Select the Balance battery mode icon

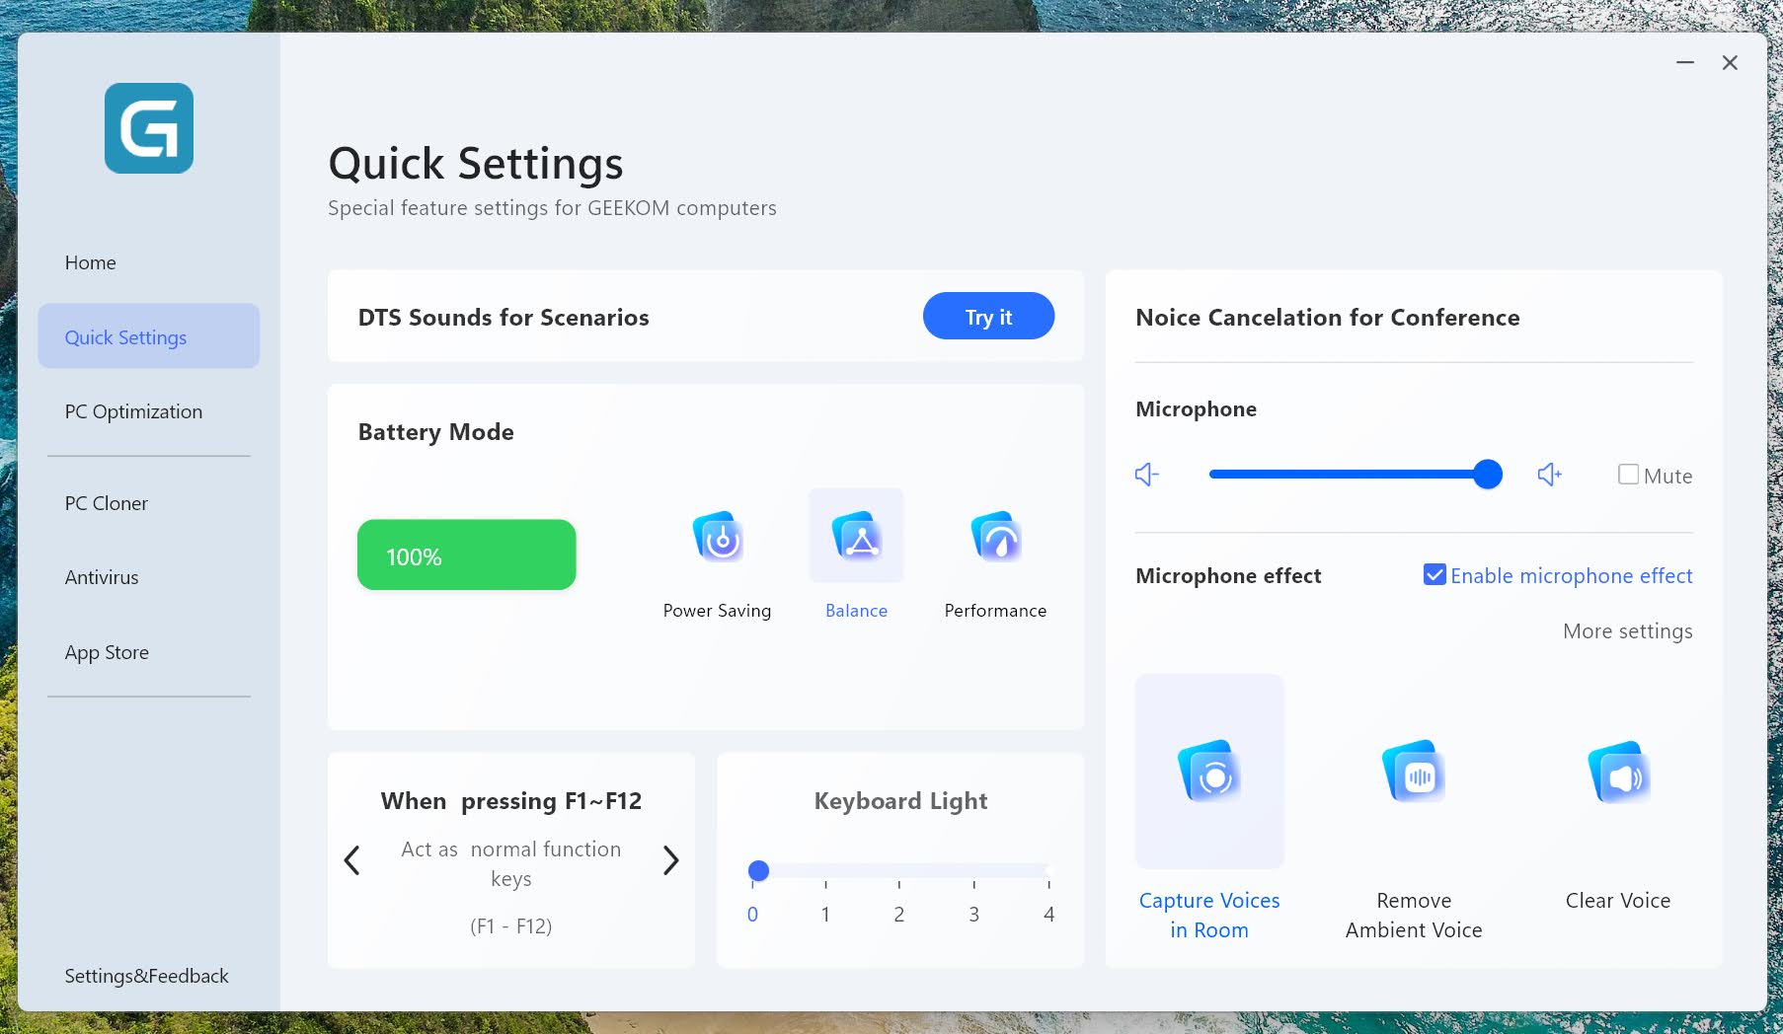coord(856,538)
